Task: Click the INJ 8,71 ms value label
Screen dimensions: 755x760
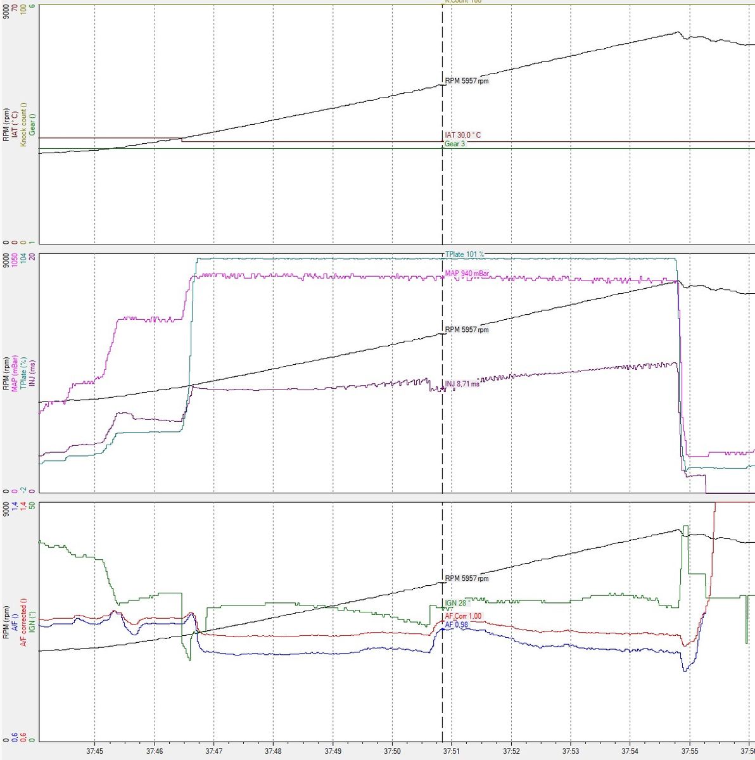Action: coord(462,384)
